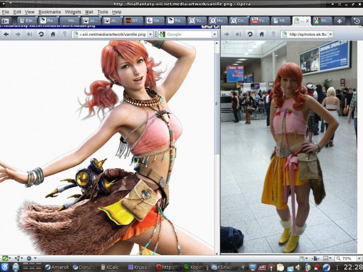Open the Help menu
This screenshot has width=363, height=272.
(117, 12)
